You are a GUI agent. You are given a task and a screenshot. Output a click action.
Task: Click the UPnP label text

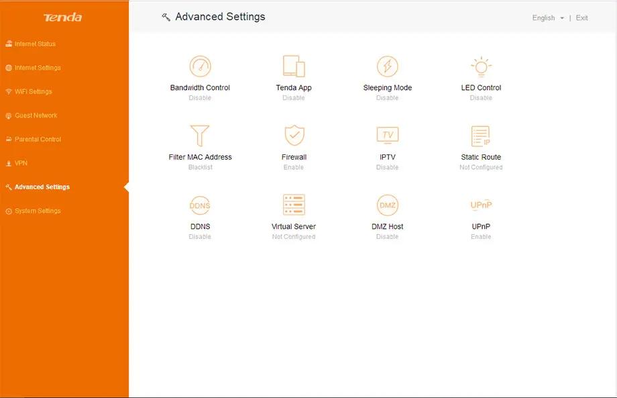(x=481, y=226)
